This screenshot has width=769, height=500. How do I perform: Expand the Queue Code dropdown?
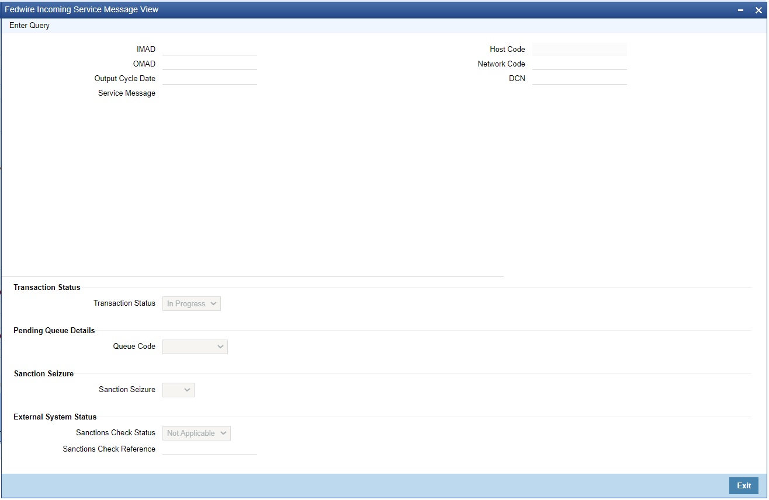(195, 347)
